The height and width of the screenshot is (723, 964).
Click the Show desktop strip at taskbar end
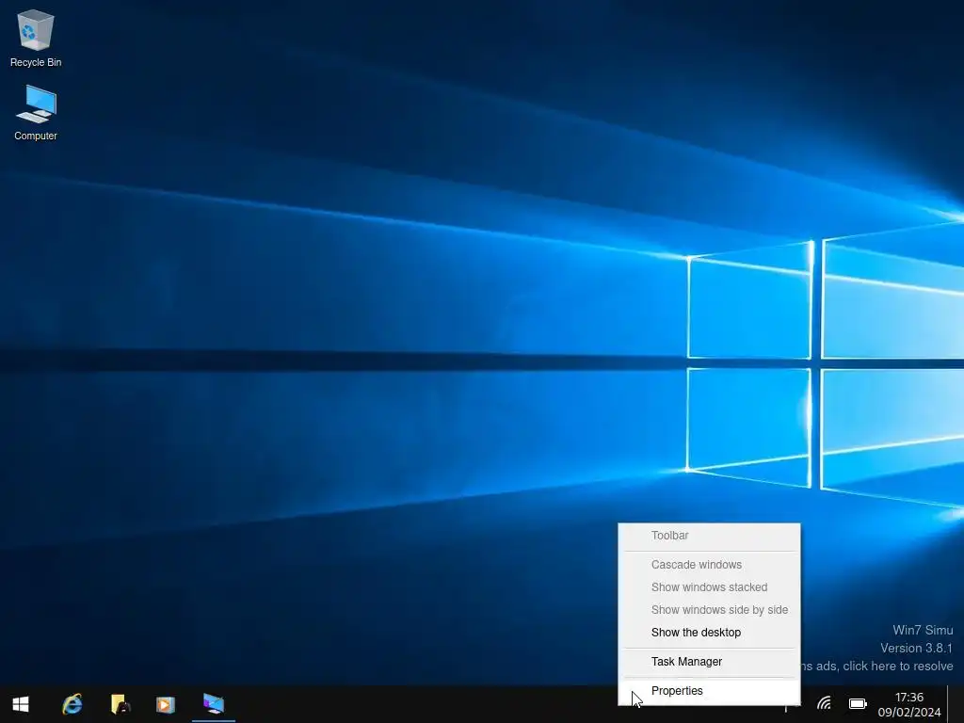[956, 704]
